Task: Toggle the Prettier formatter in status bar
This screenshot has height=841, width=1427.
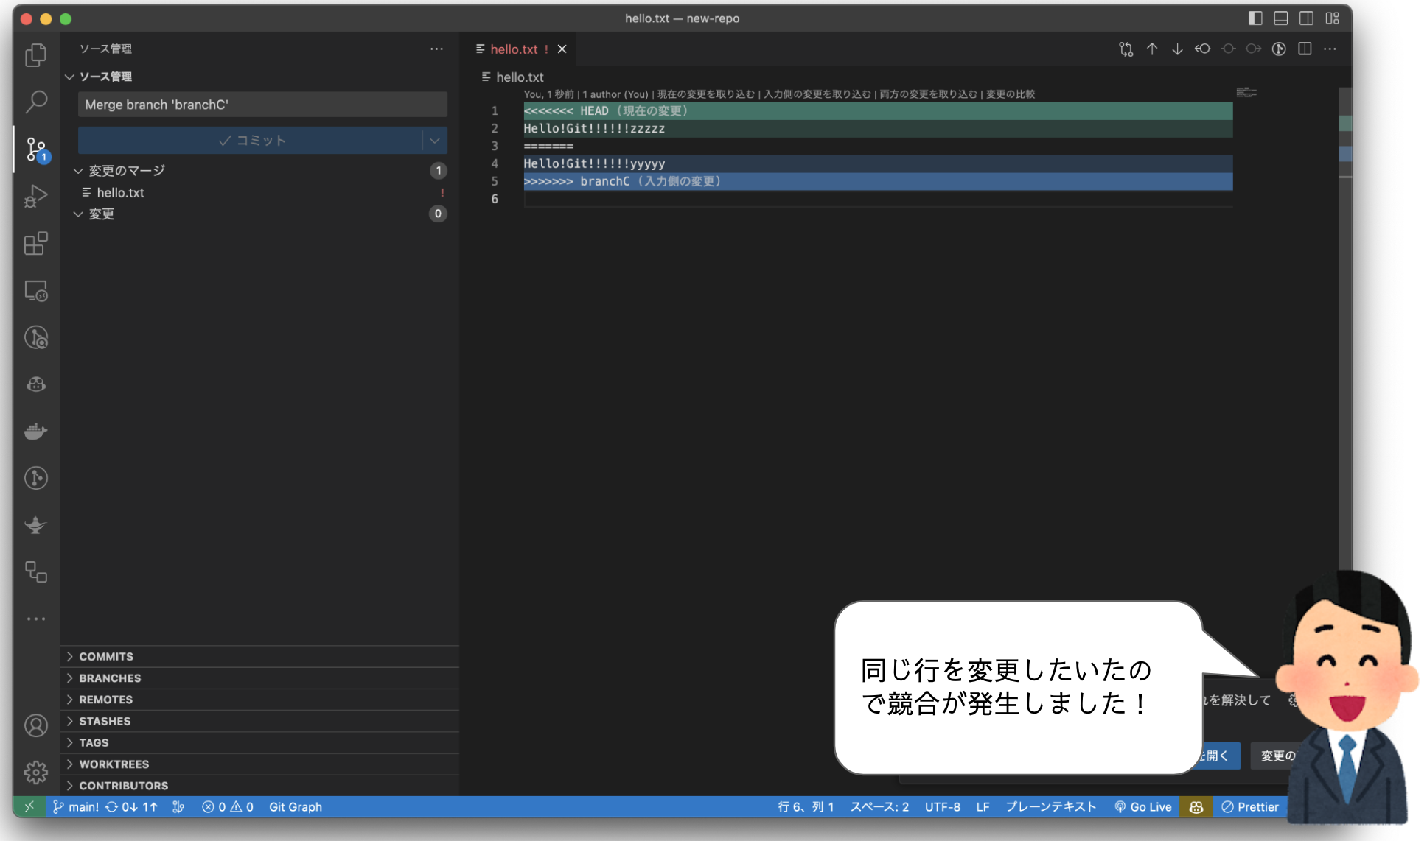Action: coord(1249,806)
